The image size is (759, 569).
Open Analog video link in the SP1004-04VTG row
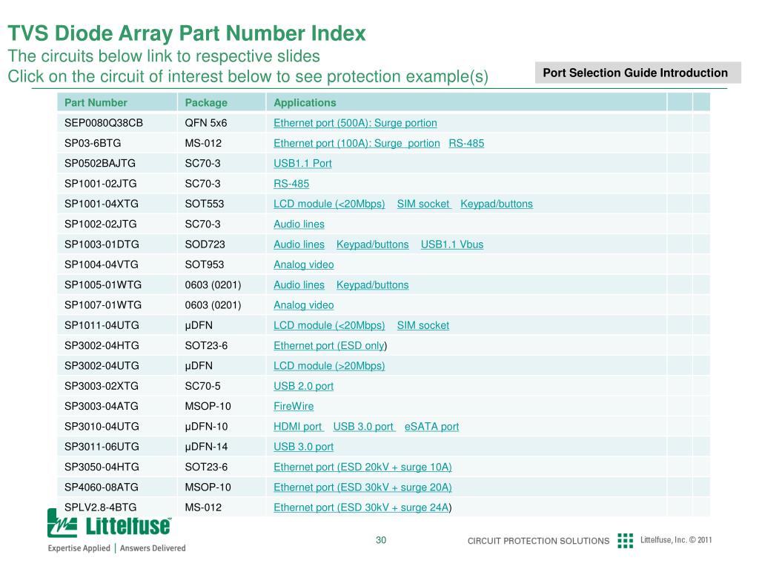[x=303, y=264]
